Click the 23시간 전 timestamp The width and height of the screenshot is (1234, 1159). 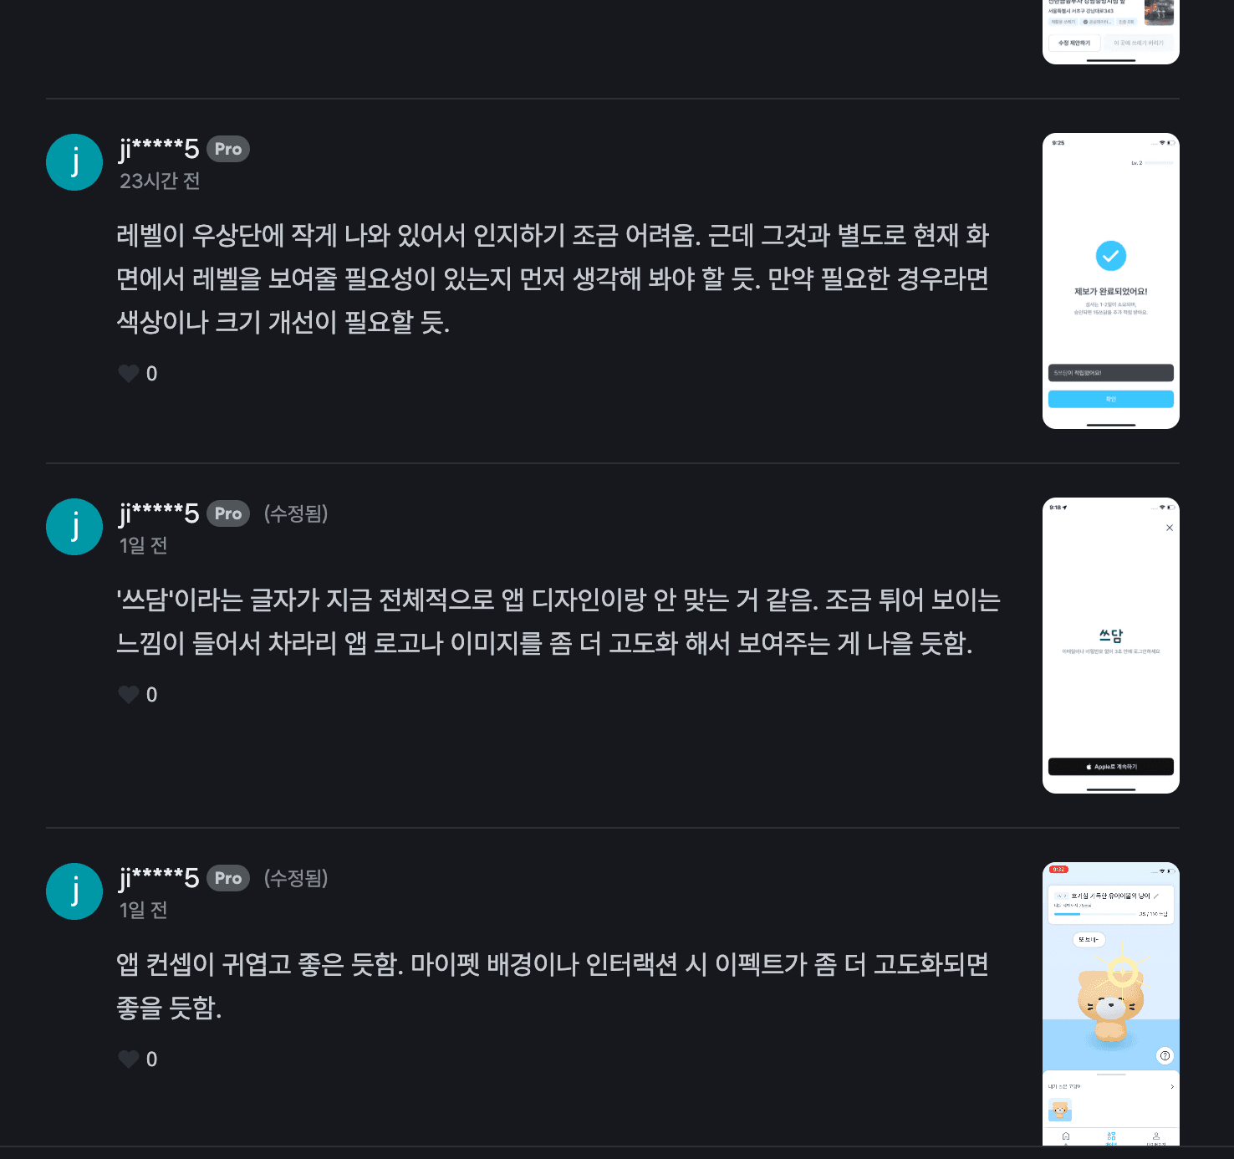click(x=160, y=181)
